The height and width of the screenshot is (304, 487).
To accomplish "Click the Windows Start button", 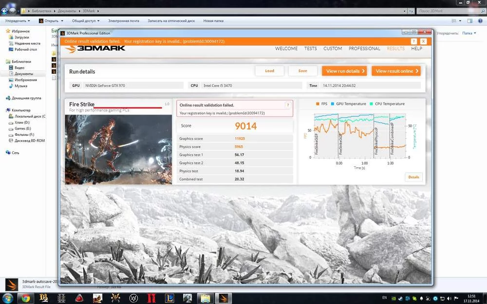I will click(7, 299).
